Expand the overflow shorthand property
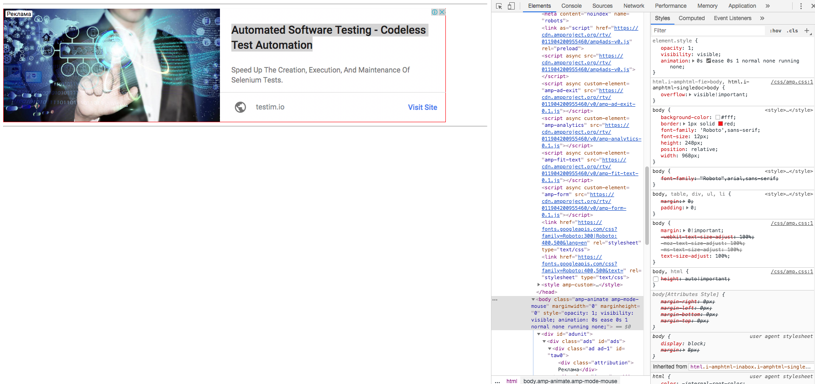Screen dimensions: 815x384 690,94
